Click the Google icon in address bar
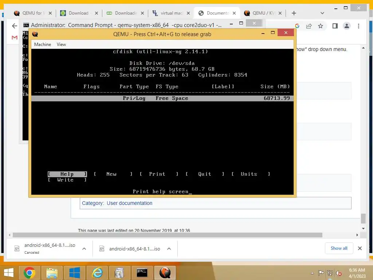The height and width of the screenshot is (280, 373). (297, 26)
